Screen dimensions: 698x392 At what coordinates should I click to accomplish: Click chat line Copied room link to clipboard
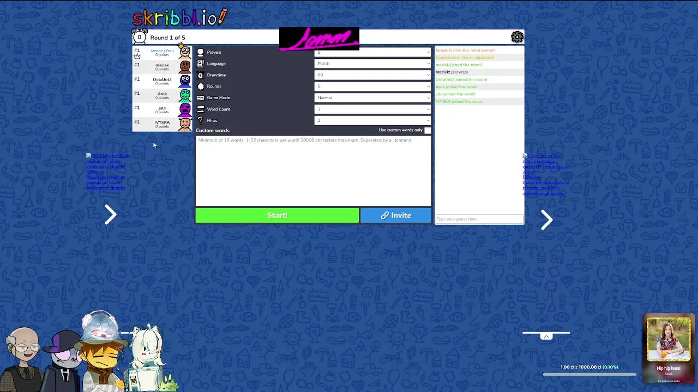pos(465,57)
